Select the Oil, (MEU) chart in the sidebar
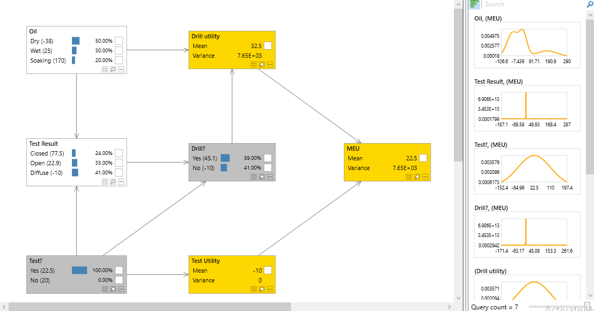The image size is (594, 311). click(x=527, y=45)
